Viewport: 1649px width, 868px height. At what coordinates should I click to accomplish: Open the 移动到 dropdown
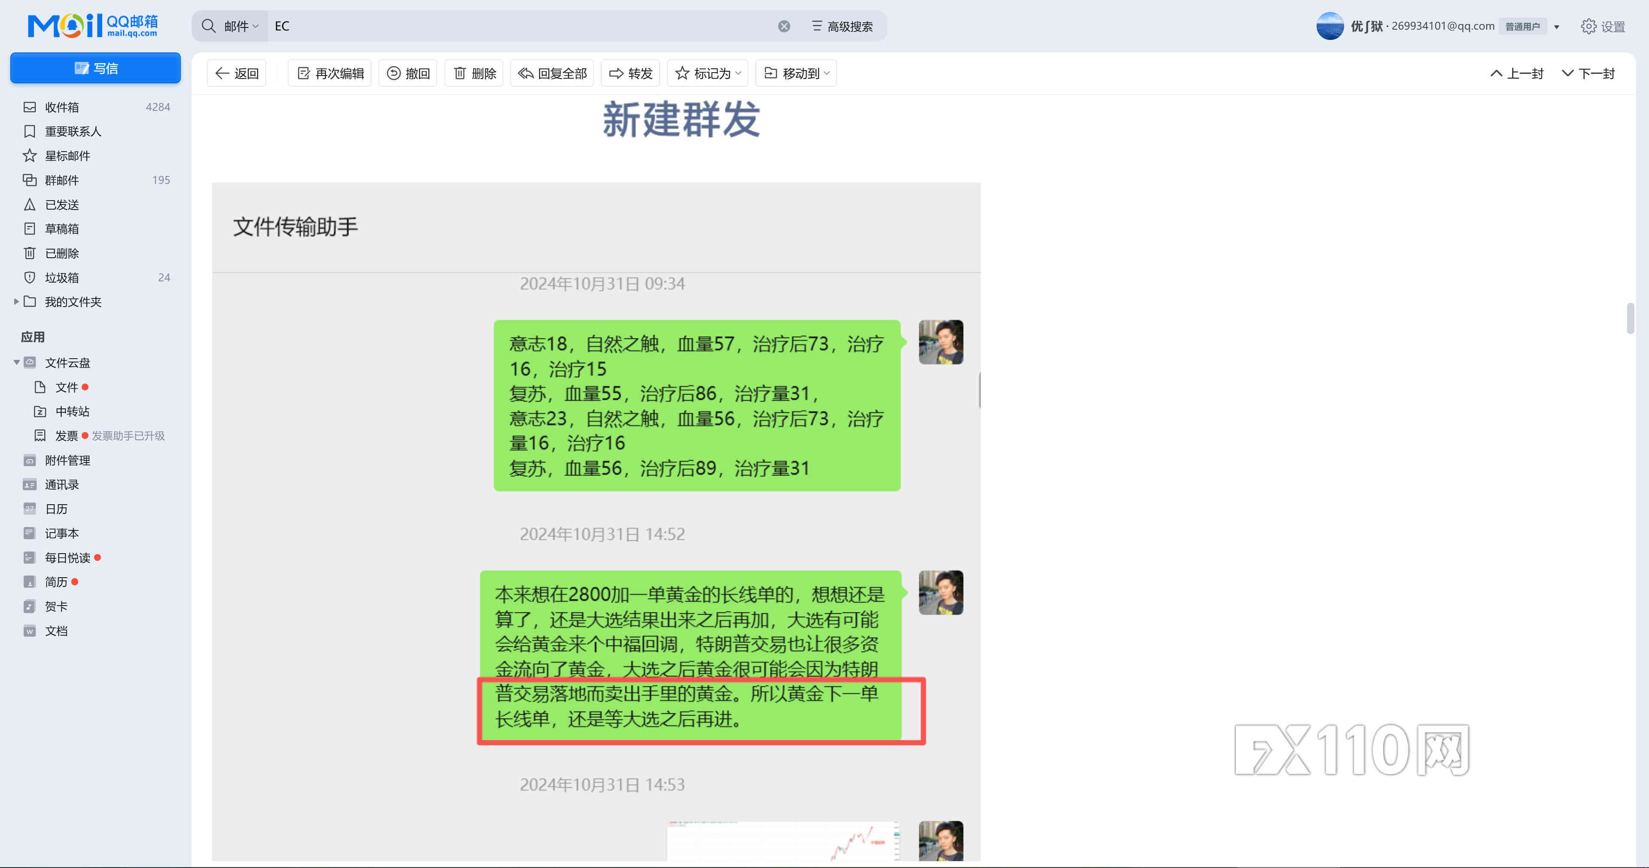coord(796,73)
